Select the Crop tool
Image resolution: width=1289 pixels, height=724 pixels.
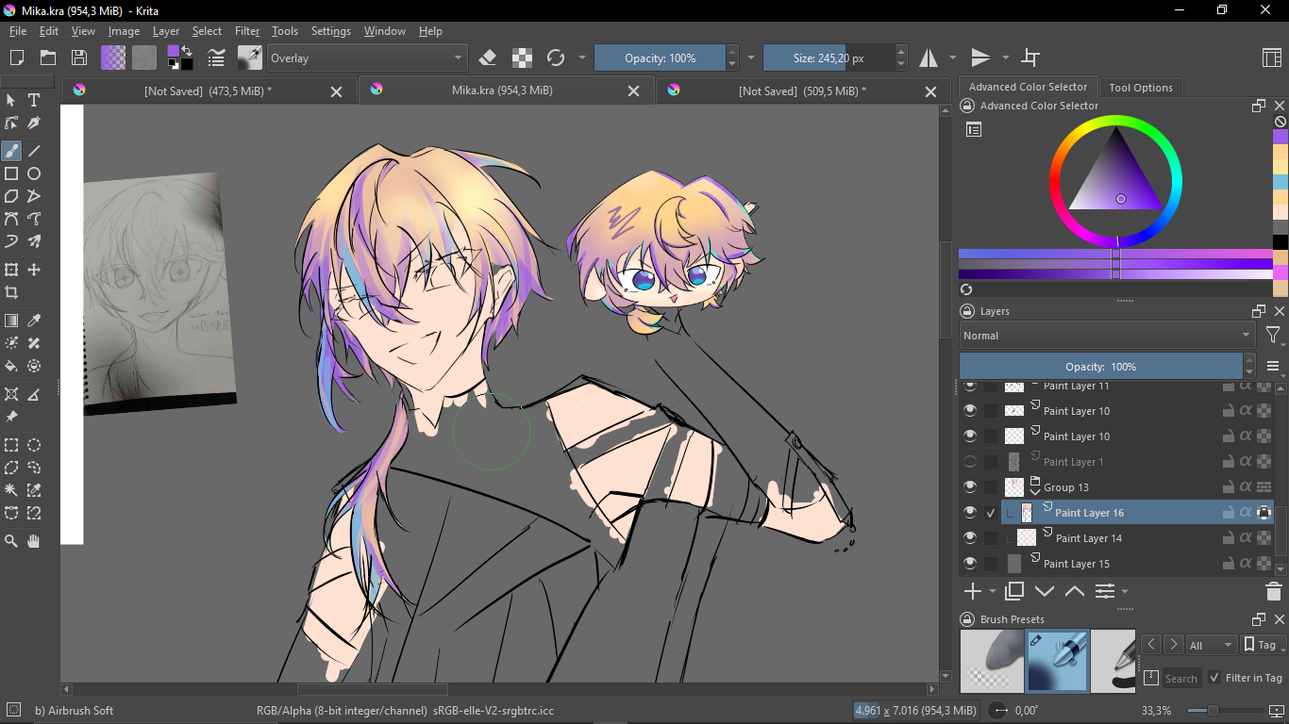[x=11, y=292]
